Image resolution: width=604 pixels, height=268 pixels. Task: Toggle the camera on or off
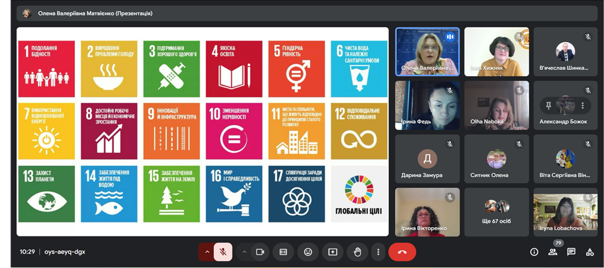point(260,252)
